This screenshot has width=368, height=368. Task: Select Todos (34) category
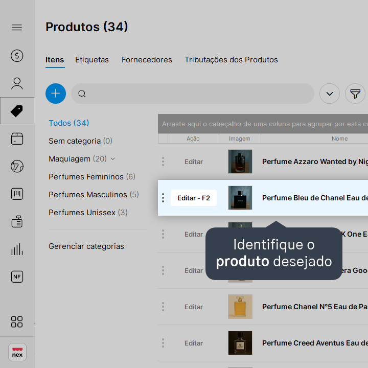69,123
